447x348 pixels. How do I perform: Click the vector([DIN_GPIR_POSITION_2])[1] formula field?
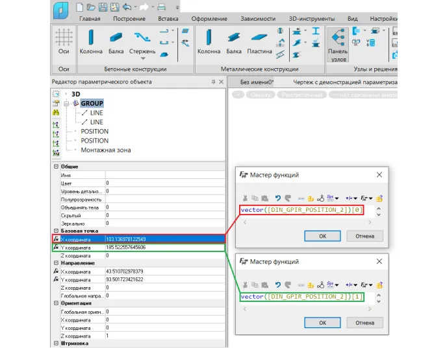click(x=301, y=297)
